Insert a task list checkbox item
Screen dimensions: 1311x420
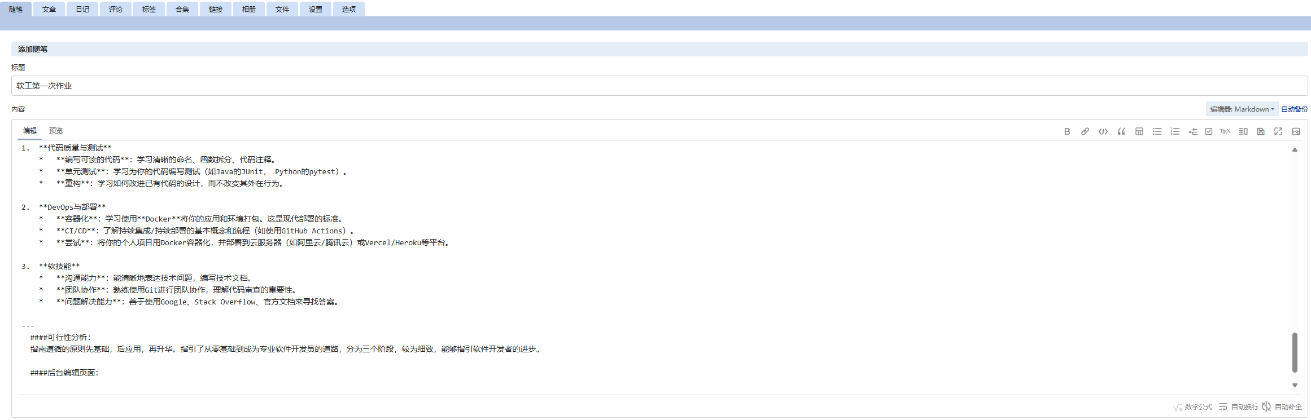click(1208, 131)
